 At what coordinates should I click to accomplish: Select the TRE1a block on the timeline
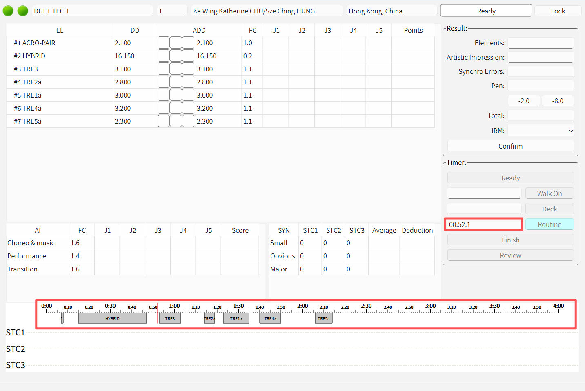(236, 318)
